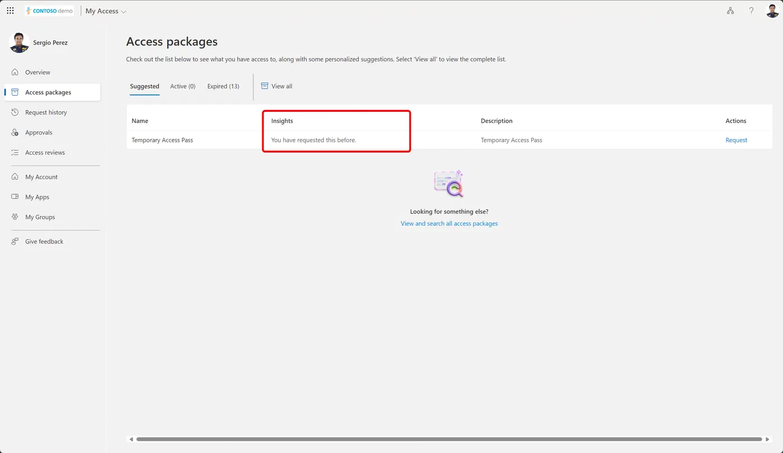The height and width of the screenshot is (453, 783).
Task: Click the magnifier illustration above Looking for something else
Action: tap(449, 184)
